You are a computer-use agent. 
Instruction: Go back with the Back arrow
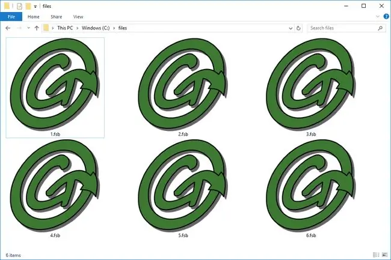pyautogui.click(x=8, y=28)
